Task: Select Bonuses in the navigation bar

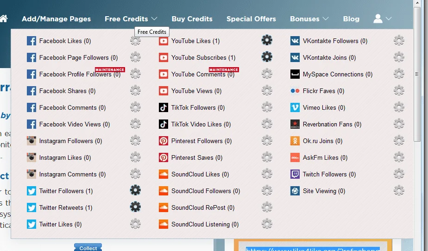Action: coord(305,19)
